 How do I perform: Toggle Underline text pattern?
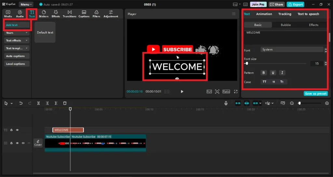[x=273, y=73]
